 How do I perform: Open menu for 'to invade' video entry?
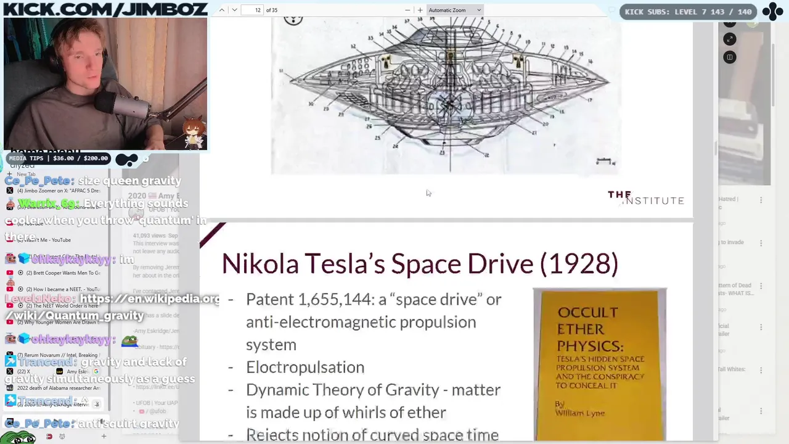761,243
